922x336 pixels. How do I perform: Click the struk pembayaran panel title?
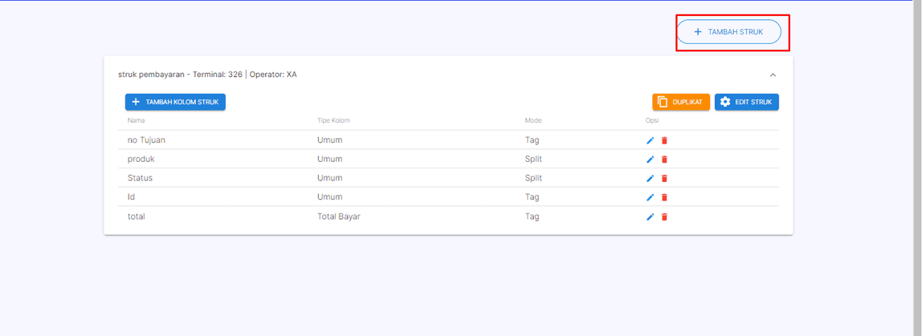[207, 75]
